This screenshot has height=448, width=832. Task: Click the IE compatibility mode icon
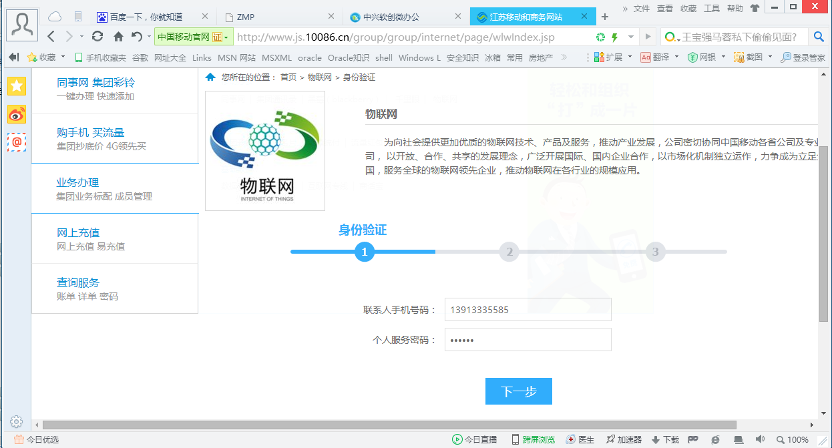[x=716, y=439]
